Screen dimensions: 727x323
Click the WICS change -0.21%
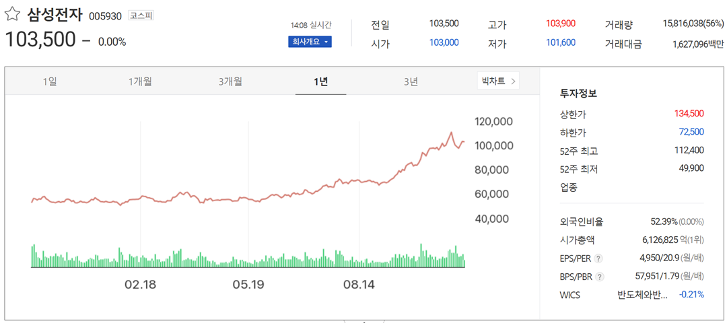[691, 294]
